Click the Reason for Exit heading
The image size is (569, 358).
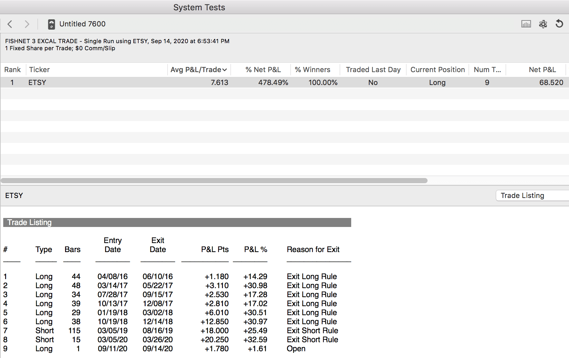[313, 250]
